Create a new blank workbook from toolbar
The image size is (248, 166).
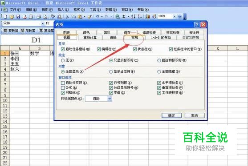pos(5,16)
